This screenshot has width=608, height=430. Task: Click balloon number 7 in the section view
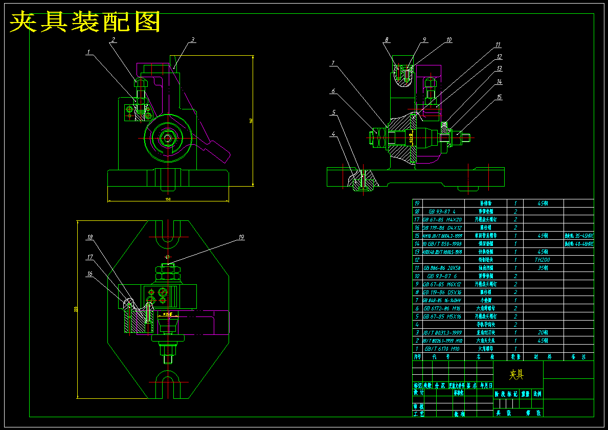(x=333, y=63)
